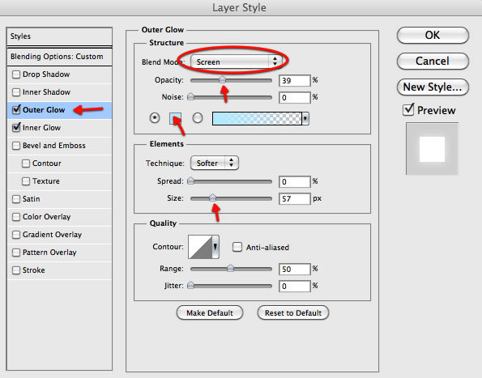The height and width of the screenshot is (378, 482).
Task: Click the Contour curve thumbnail
Action: point(200,247)
